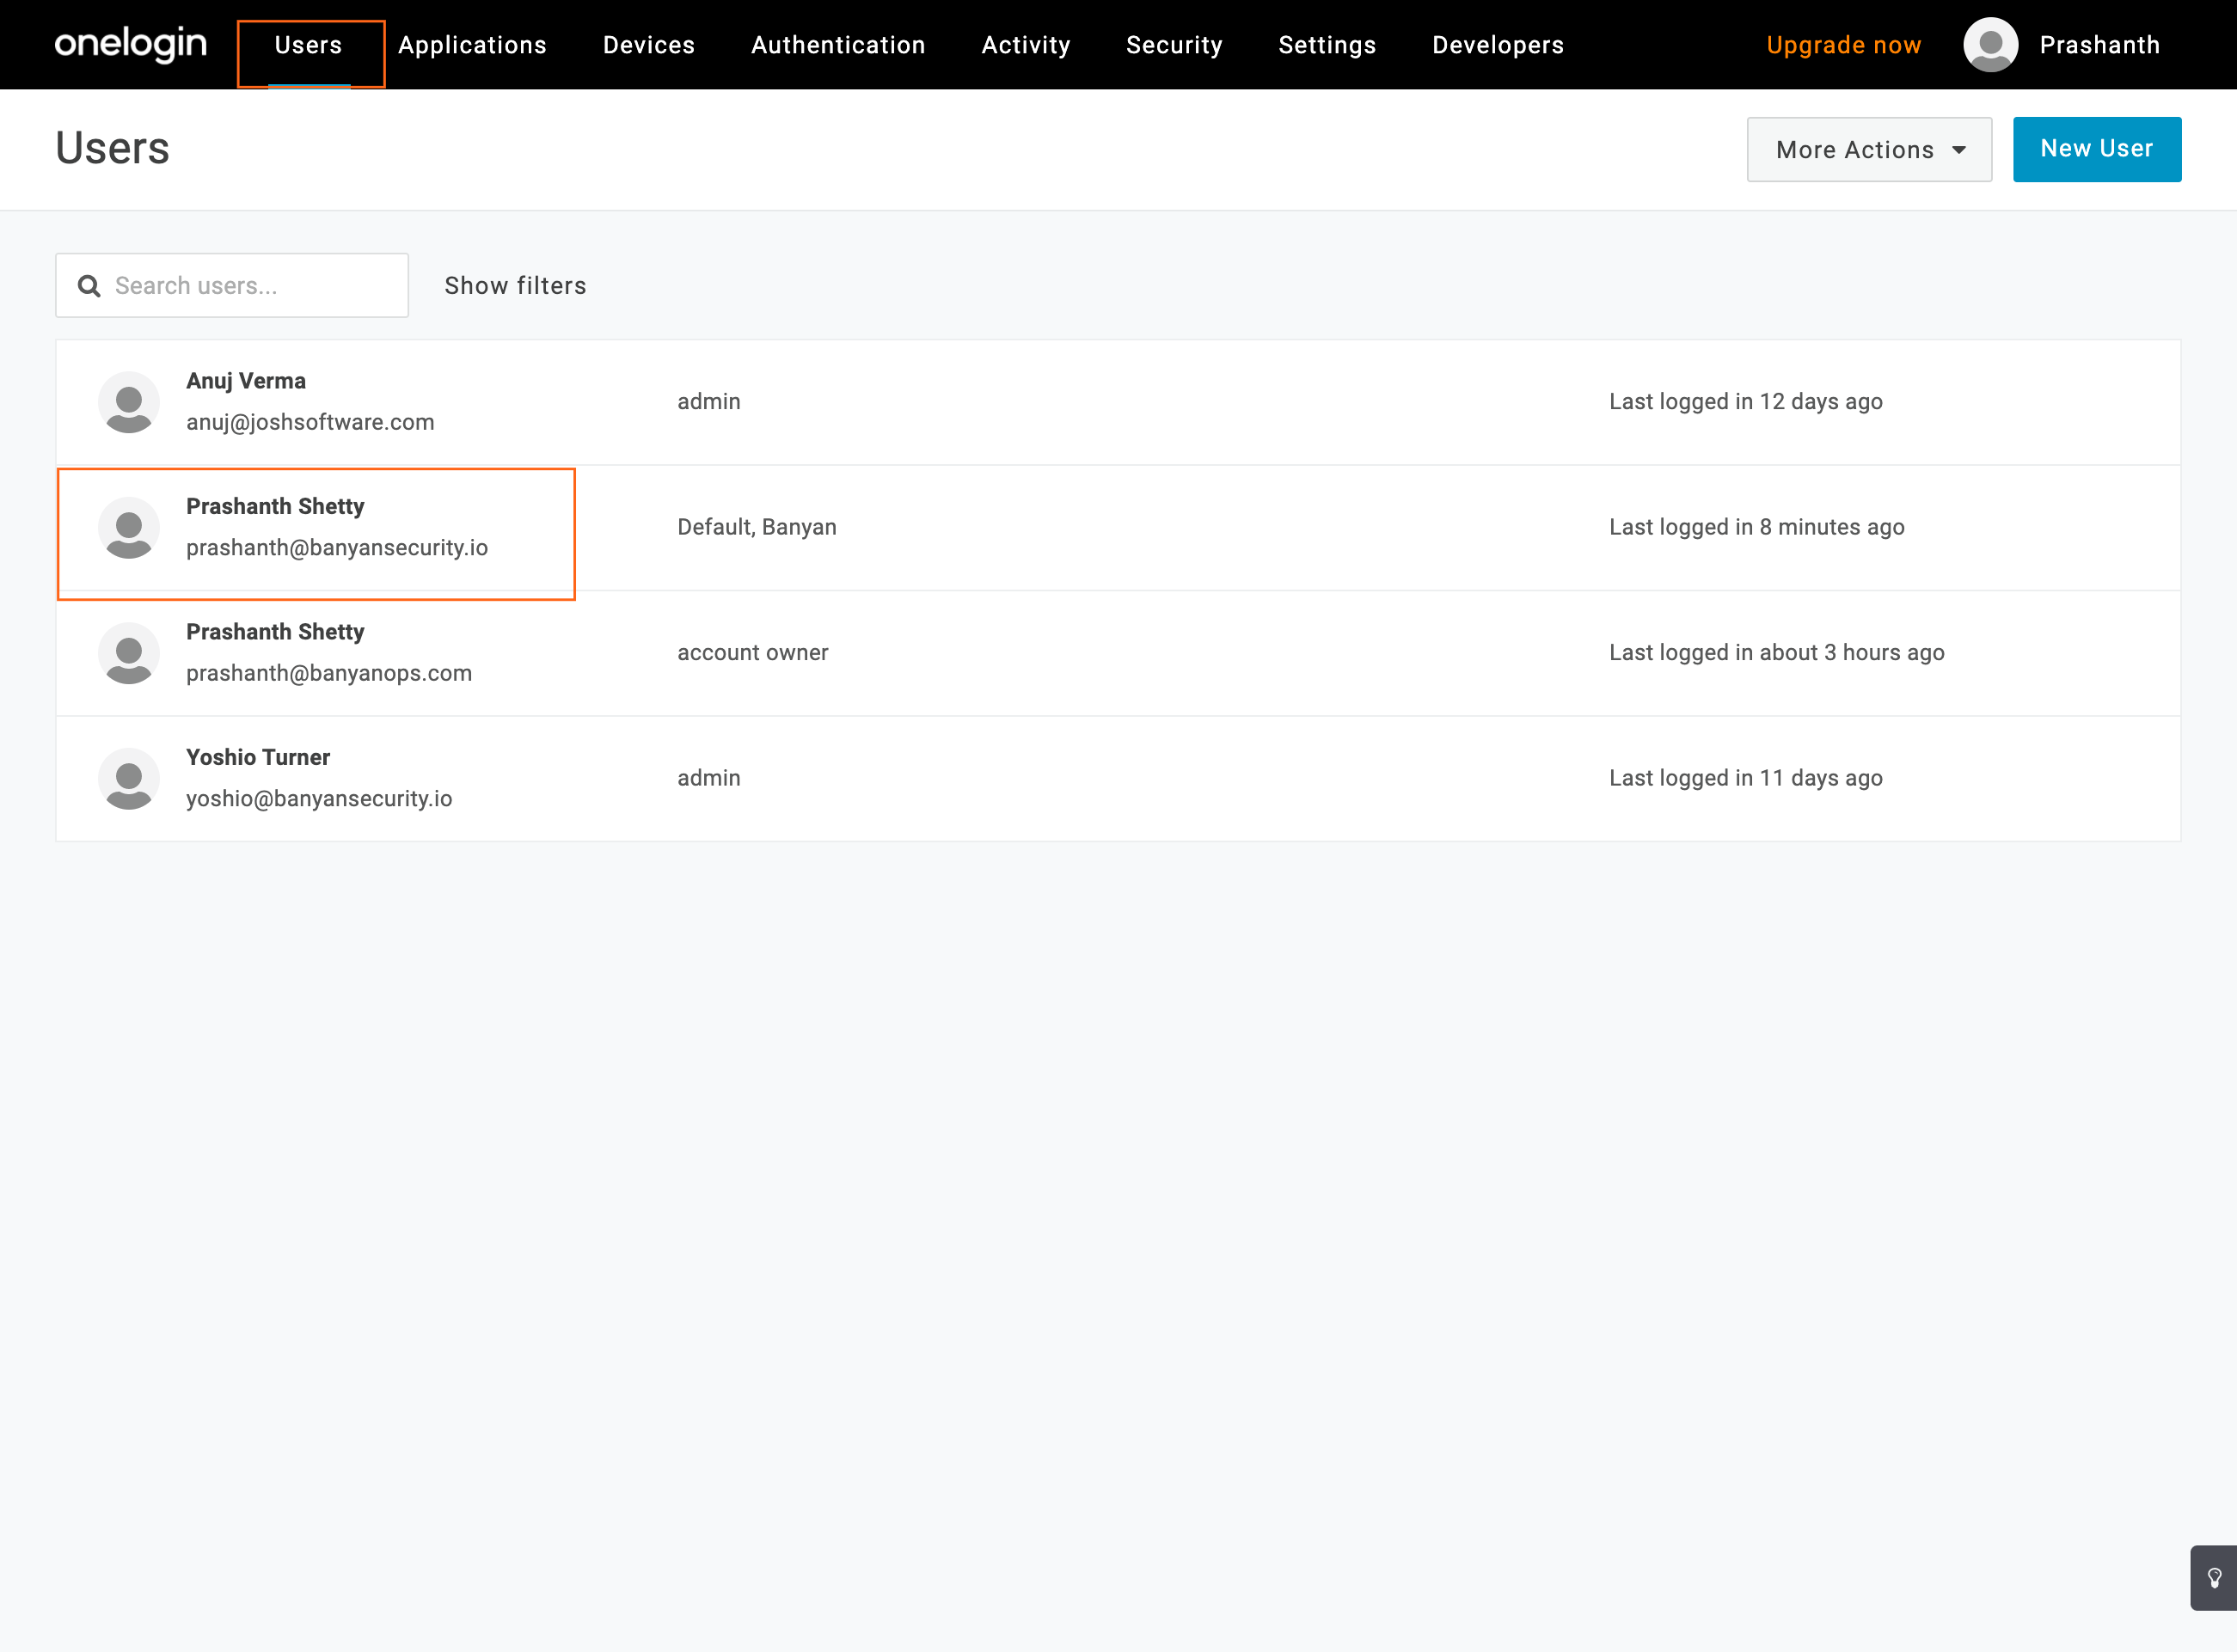Viewport: 2237px width, 1652px height.
Task: Open the Prashanth account menu
Action: point(2099,45)
